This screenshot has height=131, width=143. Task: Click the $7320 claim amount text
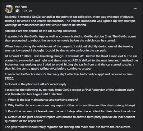(x=9, y=78)
